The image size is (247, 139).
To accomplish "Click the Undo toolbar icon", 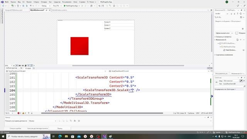I will (x=31, y=6).
